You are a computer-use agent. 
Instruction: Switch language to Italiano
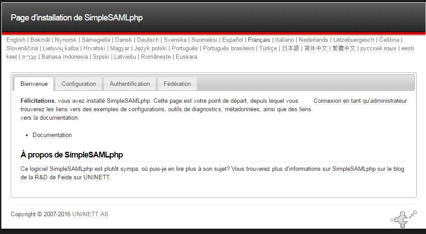pyautogui.click(x=285, y=40)
